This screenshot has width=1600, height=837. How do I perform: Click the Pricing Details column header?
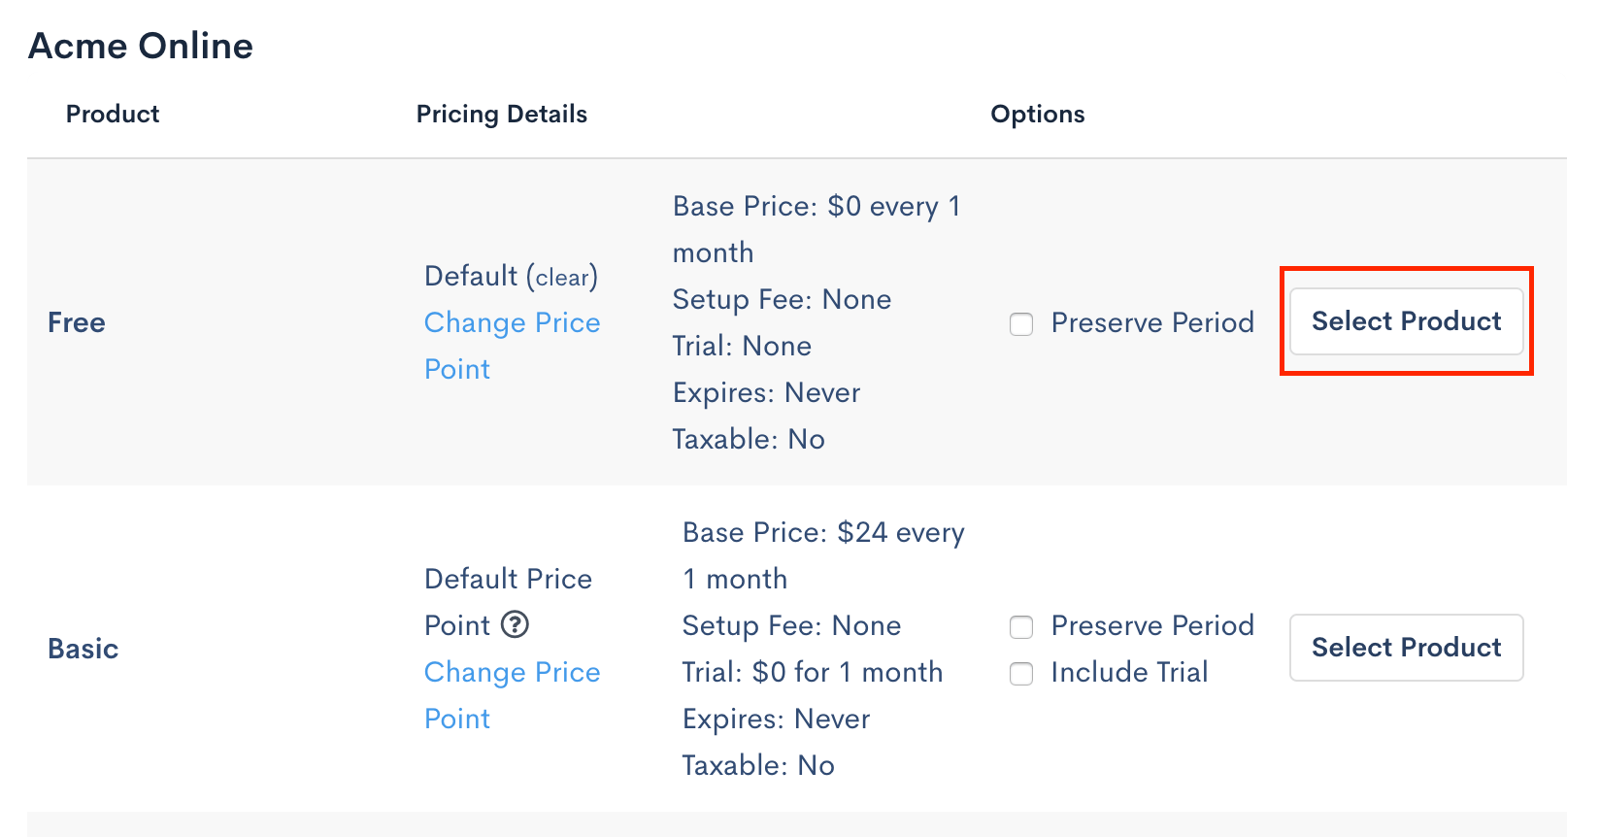501,115
